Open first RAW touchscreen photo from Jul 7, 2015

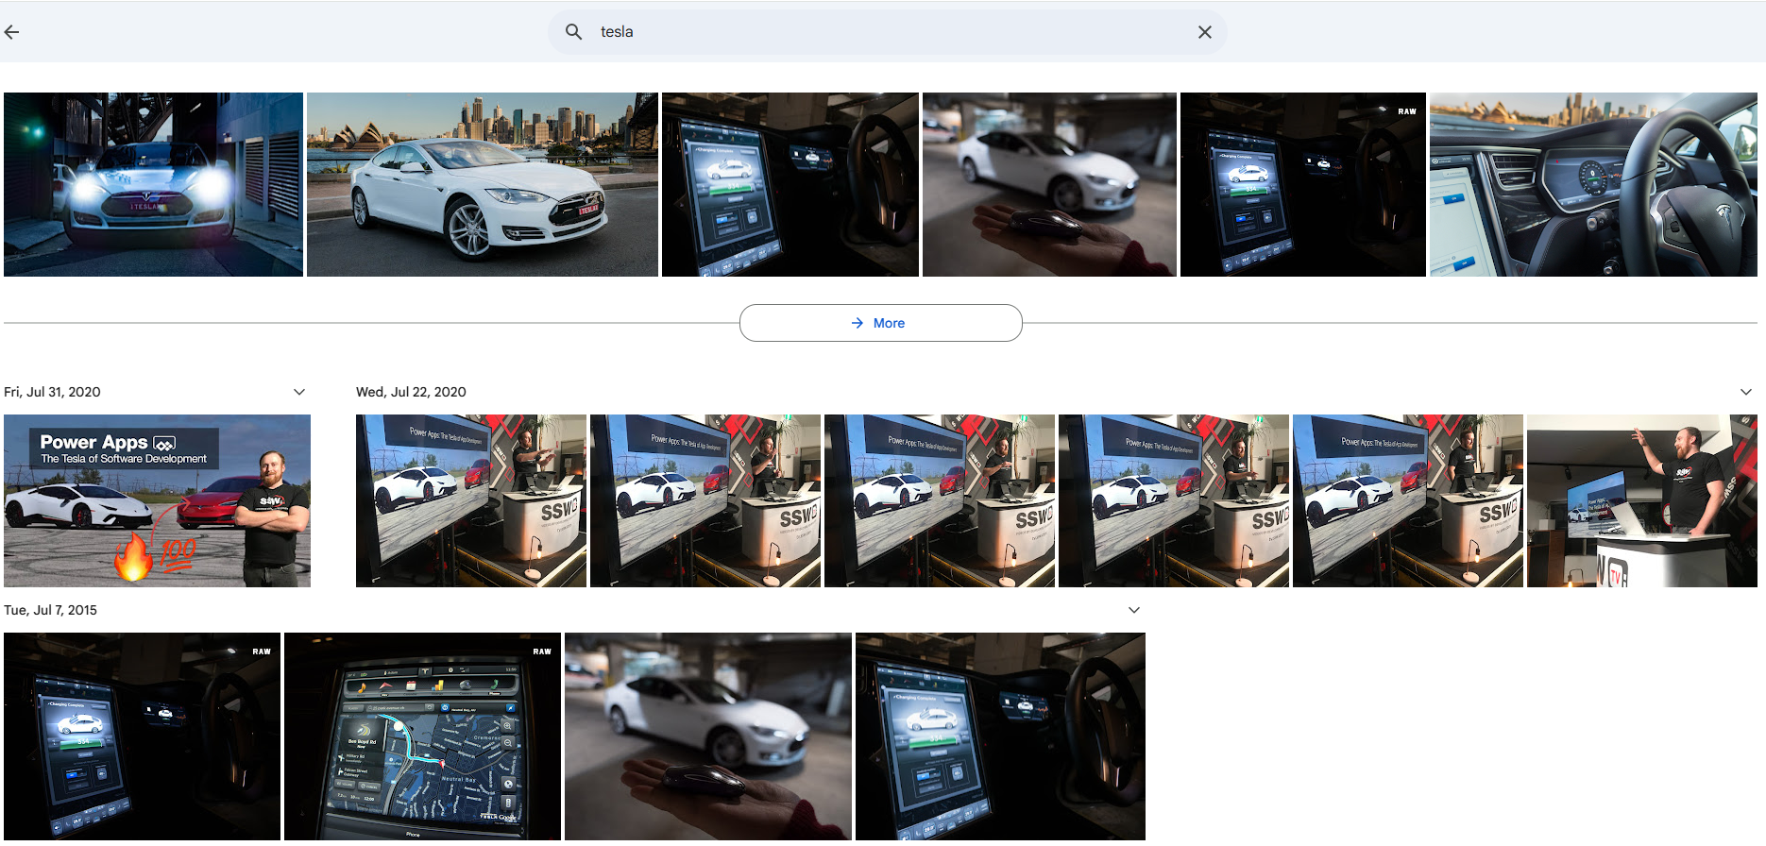coord(142,736)
